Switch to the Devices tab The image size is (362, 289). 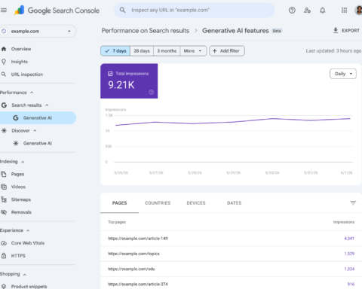(196, 203)
